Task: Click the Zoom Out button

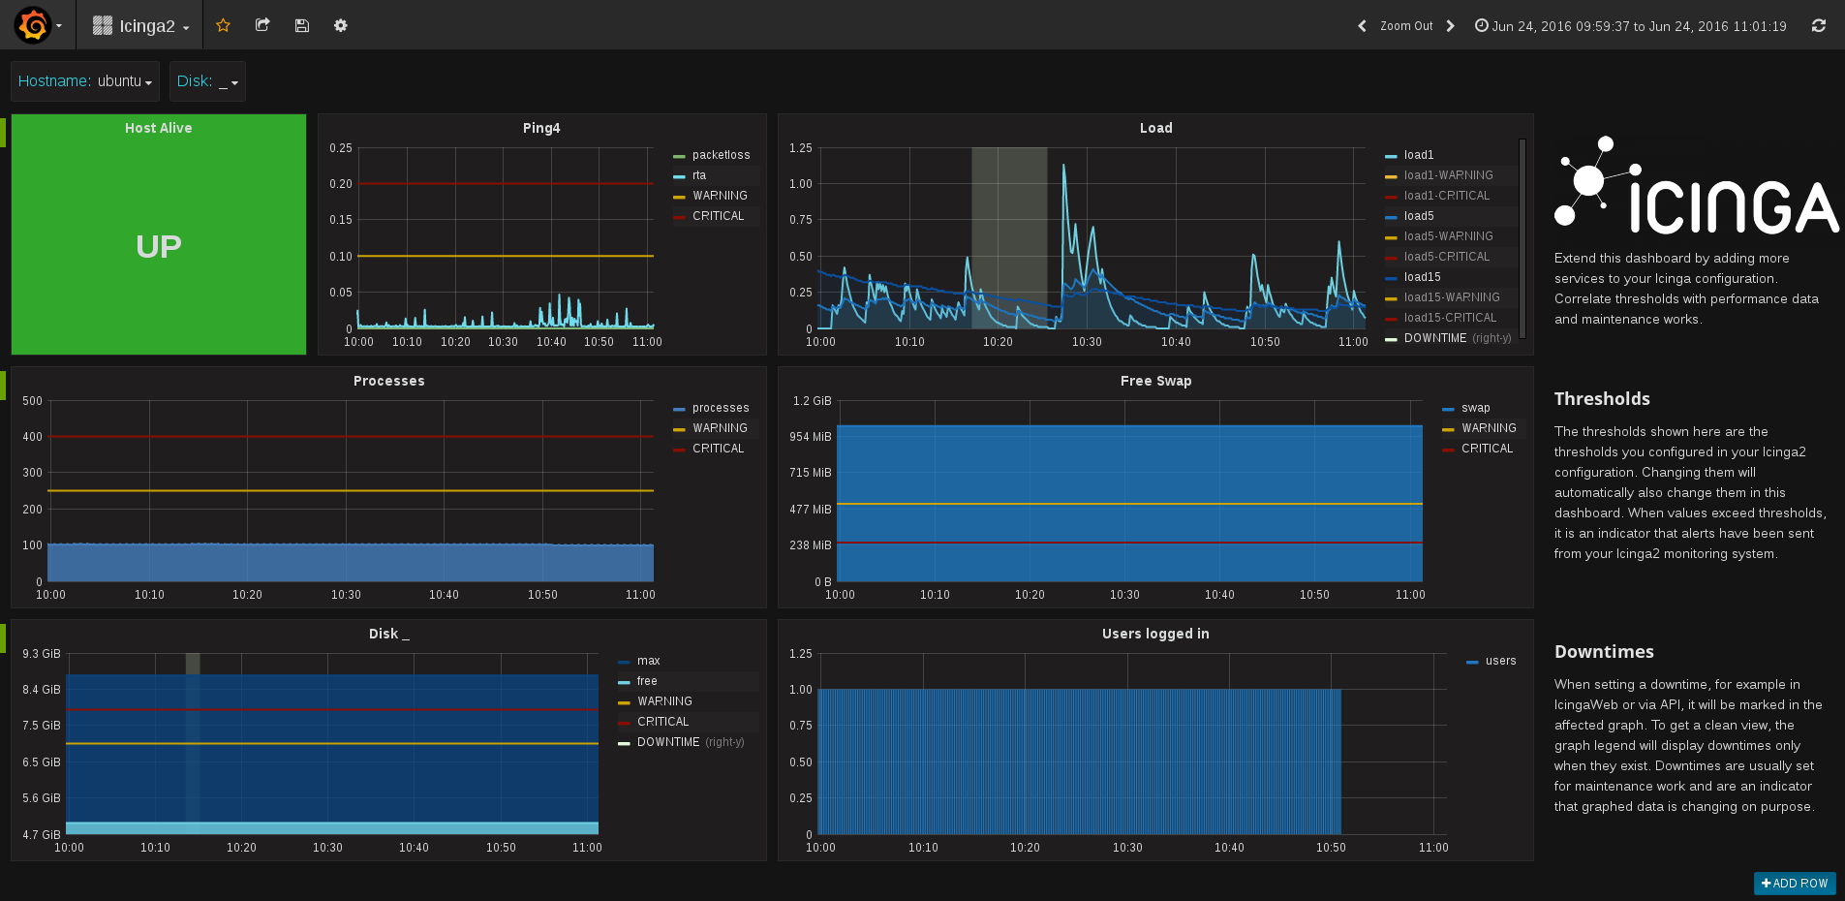Action: point(1406,26)
